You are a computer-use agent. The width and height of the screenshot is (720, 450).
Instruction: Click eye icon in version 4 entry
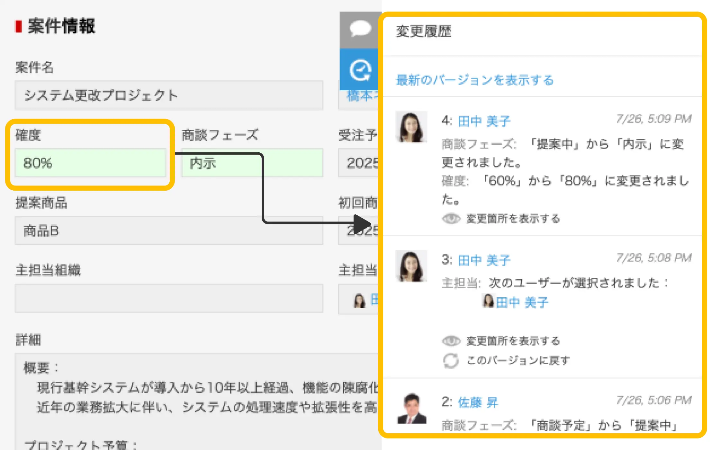pyautogui.click(x=451, y=219)
